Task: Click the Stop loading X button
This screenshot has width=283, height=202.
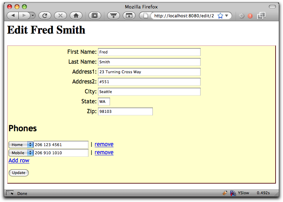Action: [x=60, y=16]
